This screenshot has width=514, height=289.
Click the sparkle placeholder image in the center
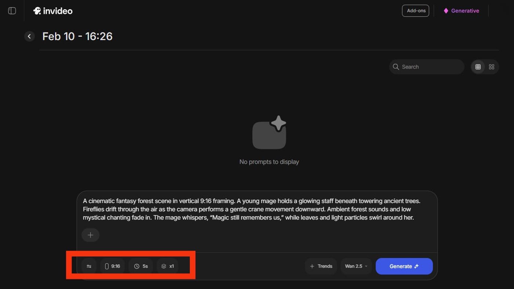269,133
